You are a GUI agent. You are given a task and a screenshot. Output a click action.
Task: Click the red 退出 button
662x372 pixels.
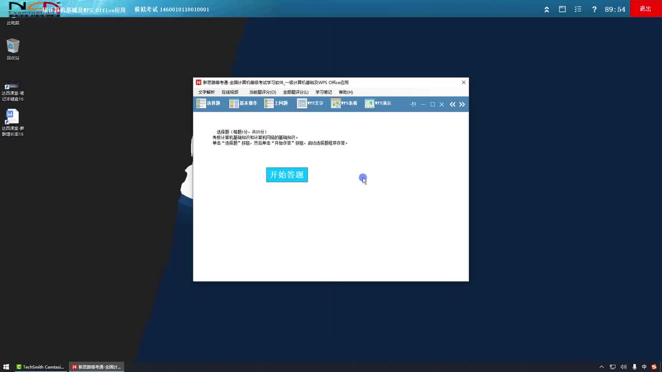(x=645, y=9)
